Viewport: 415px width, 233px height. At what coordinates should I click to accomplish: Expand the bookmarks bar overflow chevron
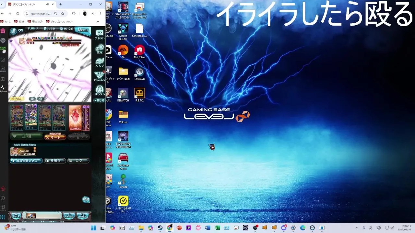(98, 22)
